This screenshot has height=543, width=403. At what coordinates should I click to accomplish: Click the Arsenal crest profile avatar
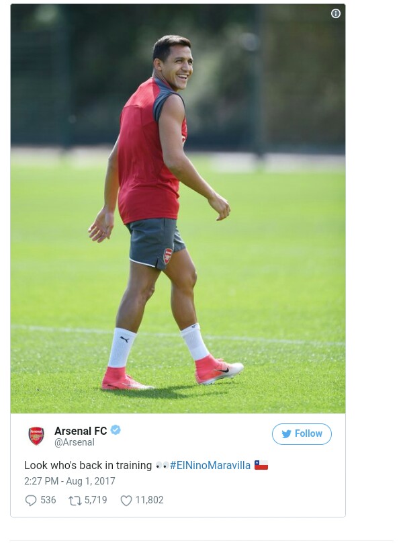pos(36,435)
